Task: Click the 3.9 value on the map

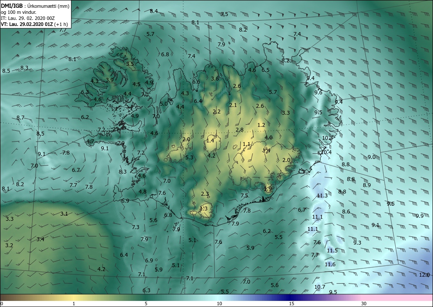Action: [x=110, y=80]
